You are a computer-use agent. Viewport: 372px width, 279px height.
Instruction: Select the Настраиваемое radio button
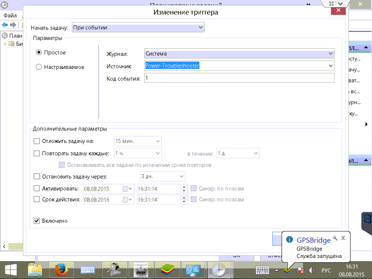pos(39,67)
